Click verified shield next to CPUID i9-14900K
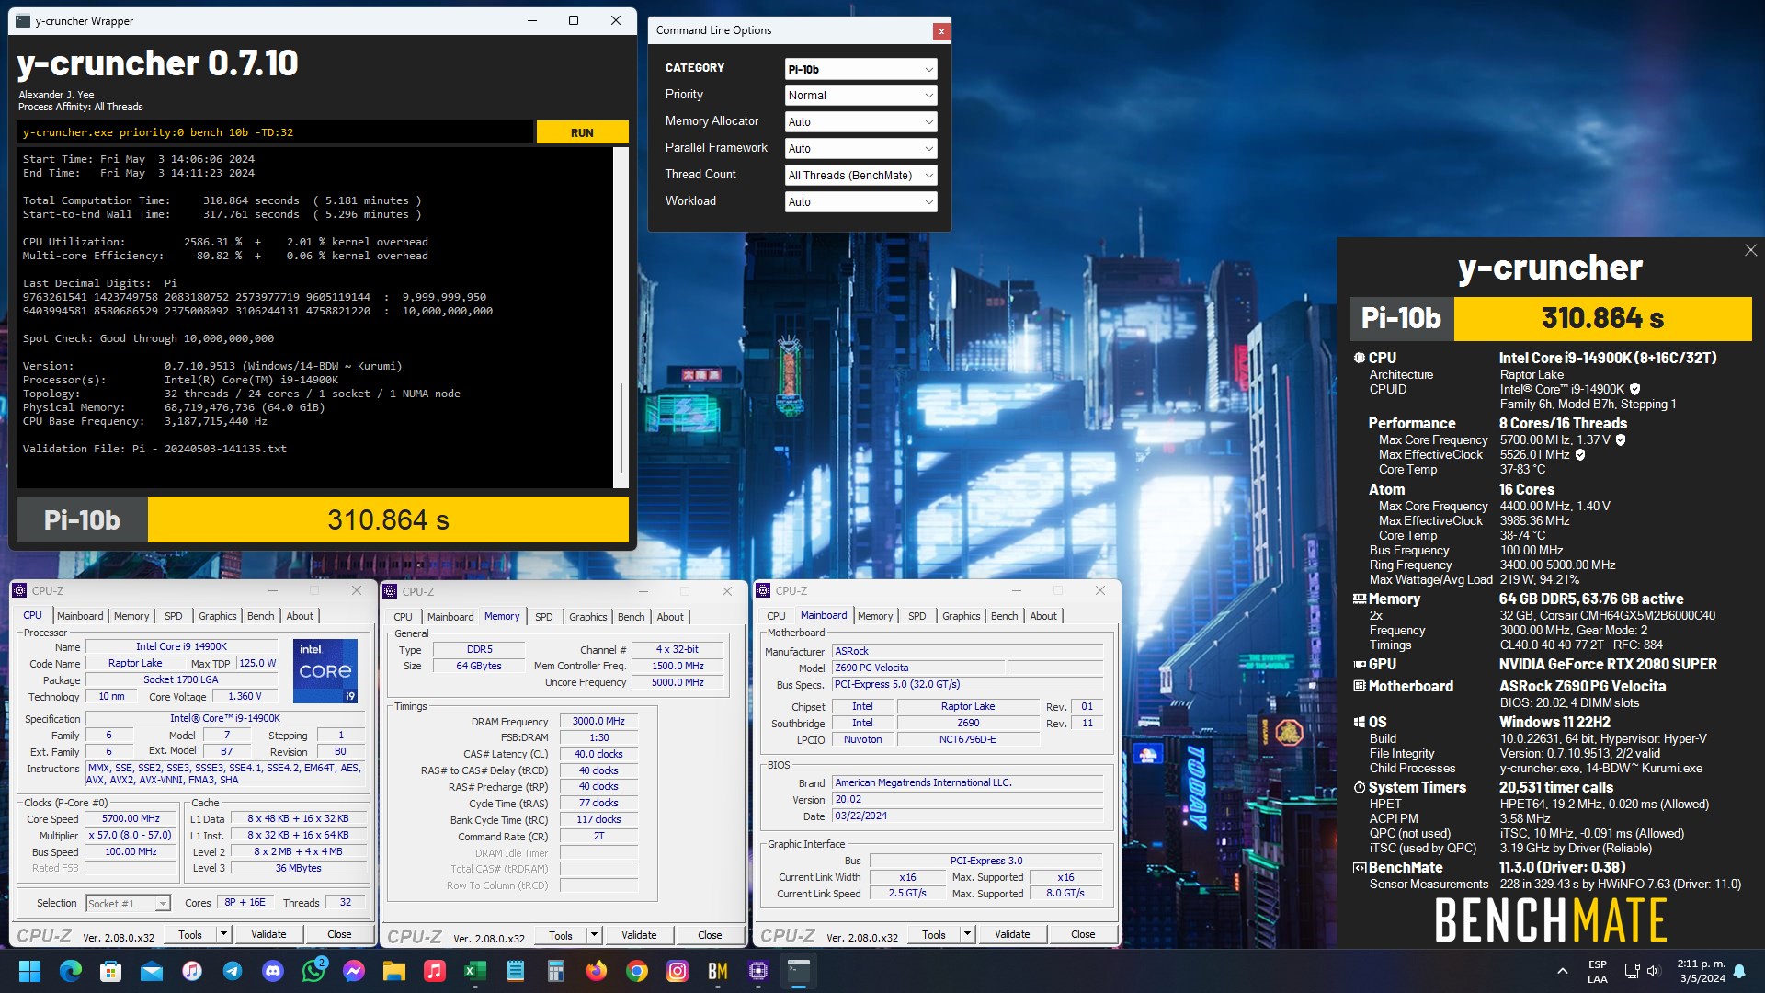This screenshot has width=1765, height=993. pyautogui.click(x=1634, y=389)
